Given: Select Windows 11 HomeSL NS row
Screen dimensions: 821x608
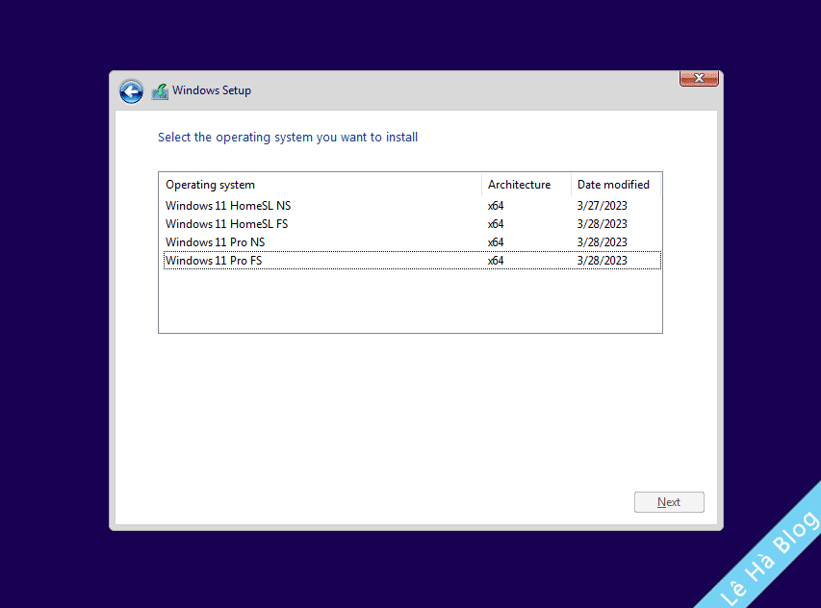Looking at the screenshot, I should (x=412, y=206).
